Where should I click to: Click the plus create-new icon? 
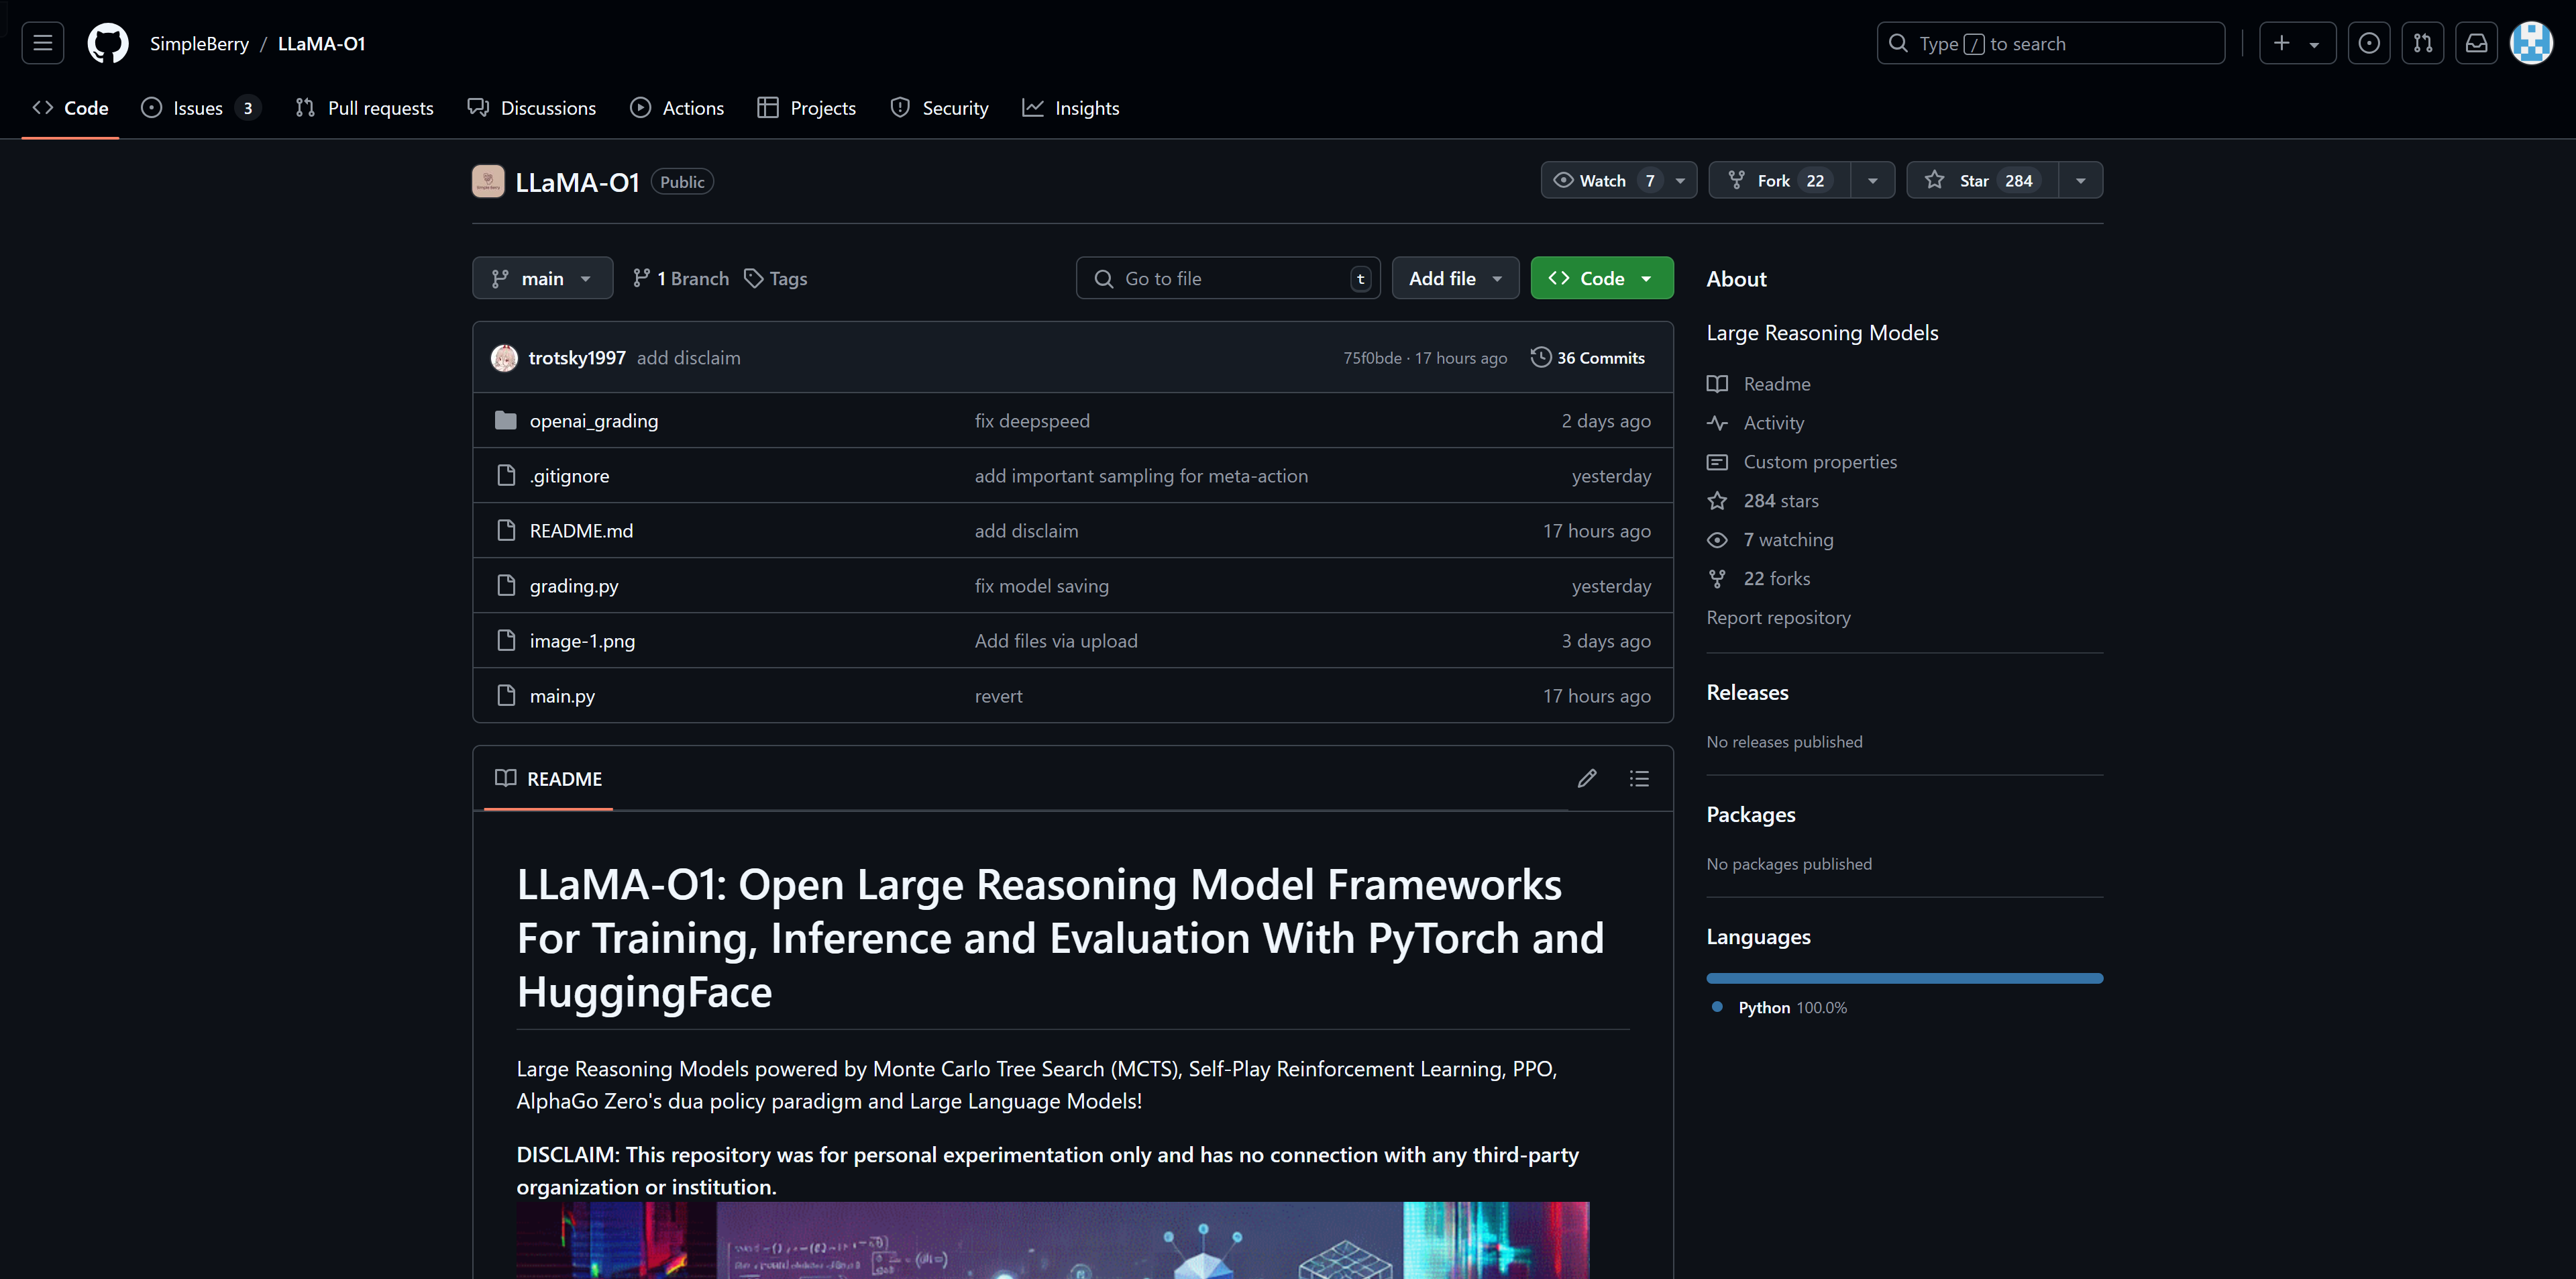(x=2282, y=43)
